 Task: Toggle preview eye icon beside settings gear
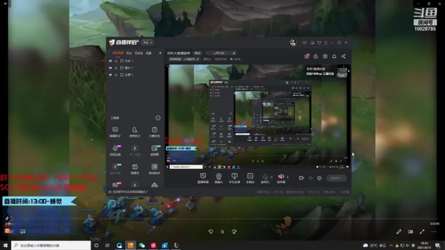310,178
